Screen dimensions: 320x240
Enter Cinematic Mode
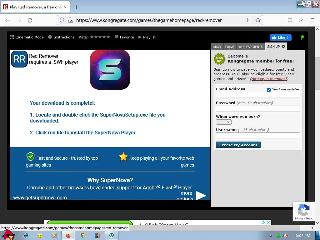pos(27,37)
